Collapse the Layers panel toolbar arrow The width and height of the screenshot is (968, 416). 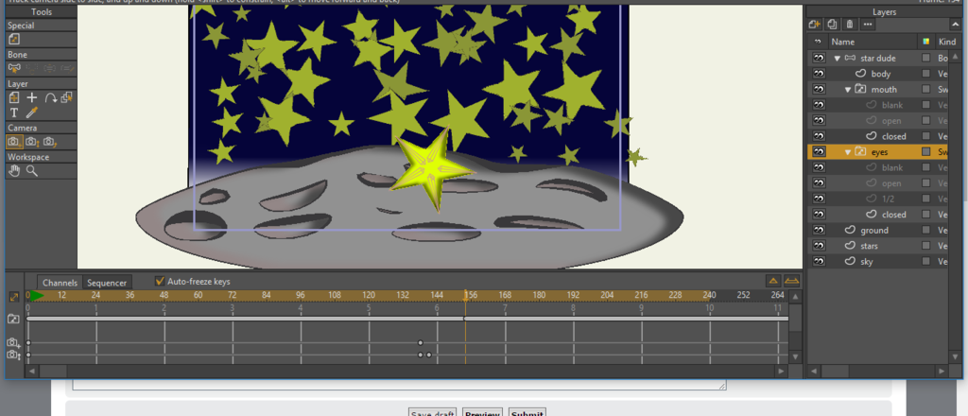(x=957, y=24)
